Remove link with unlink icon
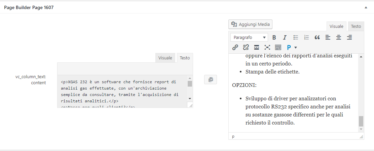This screenshot has width=374, height=151. click(x=246, y=47)
